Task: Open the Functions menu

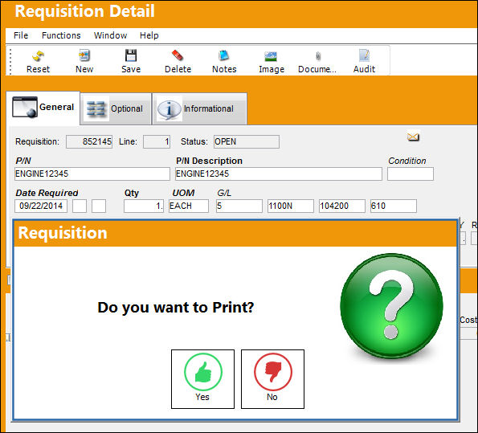Action: (x=61, y=35)
